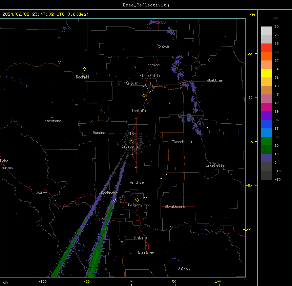Click the Sundre town label
The image size is (292, 286).
click(99, 133)
